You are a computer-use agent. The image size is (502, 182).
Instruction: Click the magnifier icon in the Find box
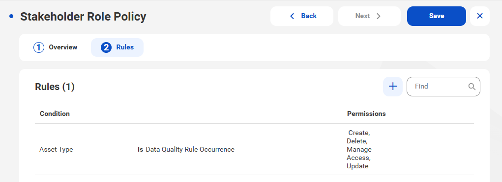point(472,87)
